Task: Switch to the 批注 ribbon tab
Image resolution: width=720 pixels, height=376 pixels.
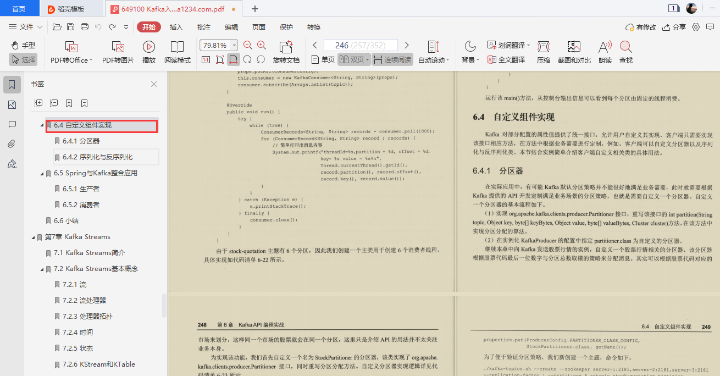Action: [x=203, y=26]
